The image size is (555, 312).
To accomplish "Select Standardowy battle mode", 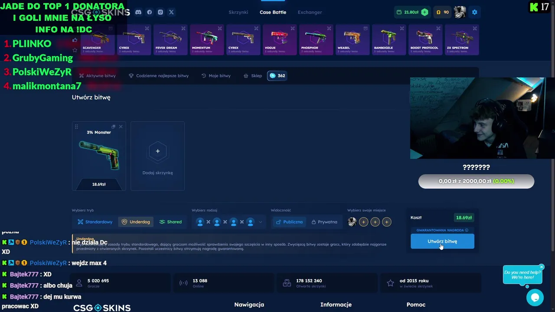I will click(95, 222).
